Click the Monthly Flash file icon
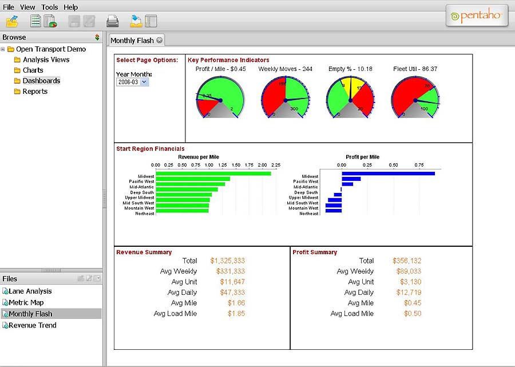Viewport: 515px width, 367px height. click(x=5, y=314)
